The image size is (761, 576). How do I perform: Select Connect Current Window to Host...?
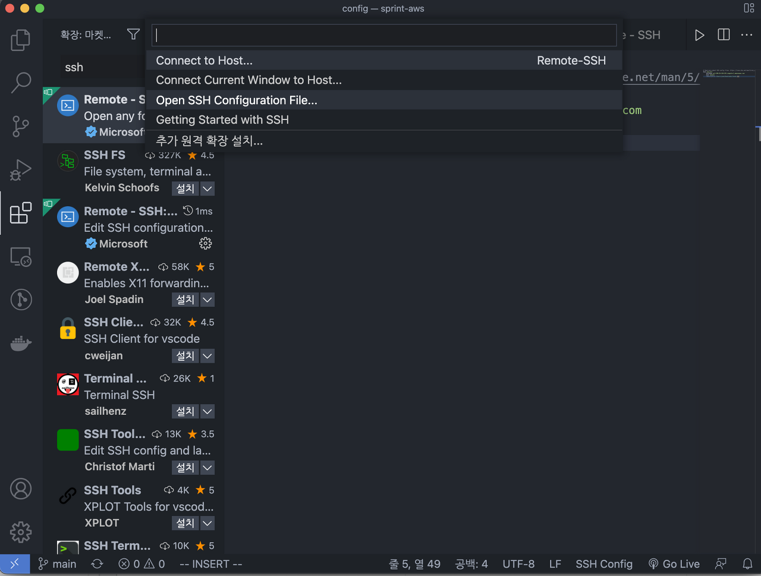(x=384, y=80)
